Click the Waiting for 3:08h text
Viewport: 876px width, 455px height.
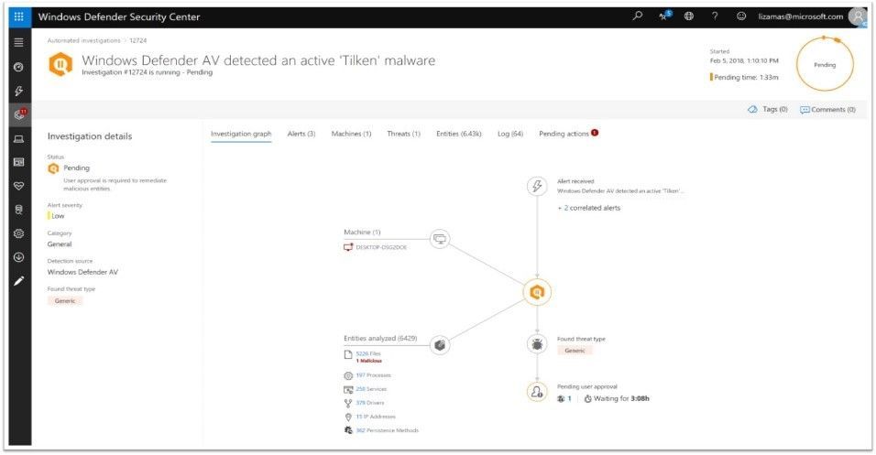(621, 398)
